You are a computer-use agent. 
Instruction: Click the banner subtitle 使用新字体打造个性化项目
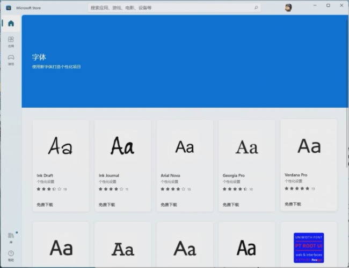[x=56, y=67]
